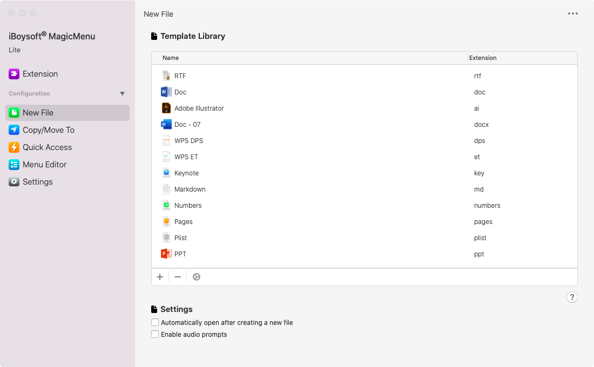594x367 pixels.
Task: Collapse the Configuration section triangle
Action: (122, 93)
